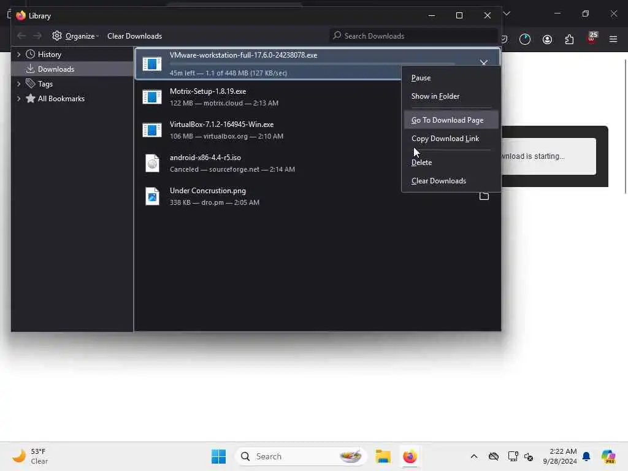
Task: Focus the Search Downloads field
Action: coord(414,36)
